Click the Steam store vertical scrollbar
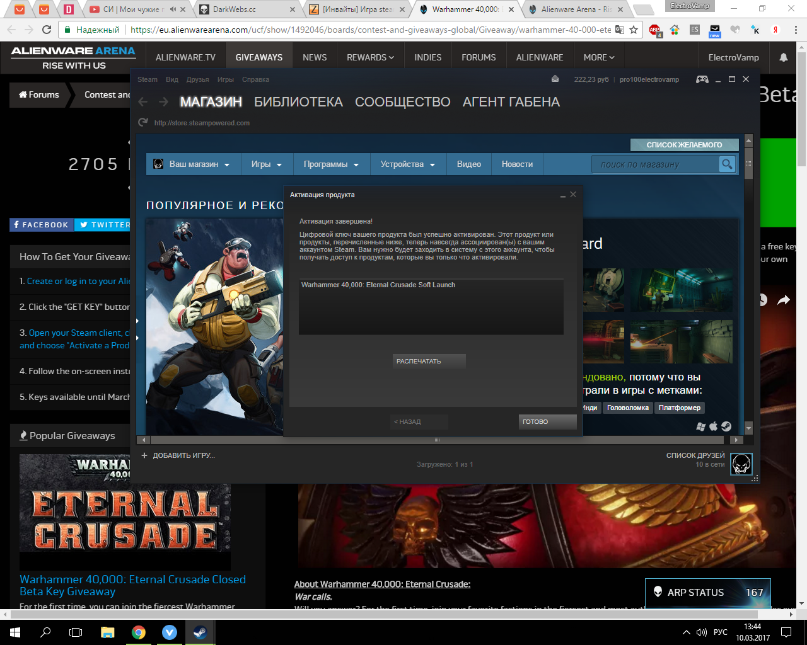Screen dimensions: 807x645 748,283
